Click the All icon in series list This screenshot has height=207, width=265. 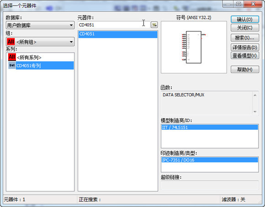point(12,57)
